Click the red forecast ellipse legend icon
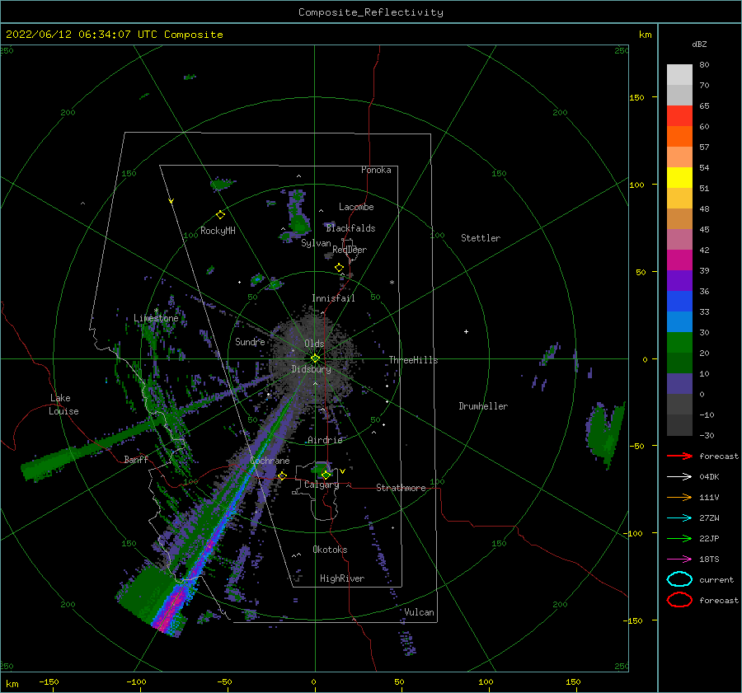This screenshot has width=742, height=693. click(679, 600)
